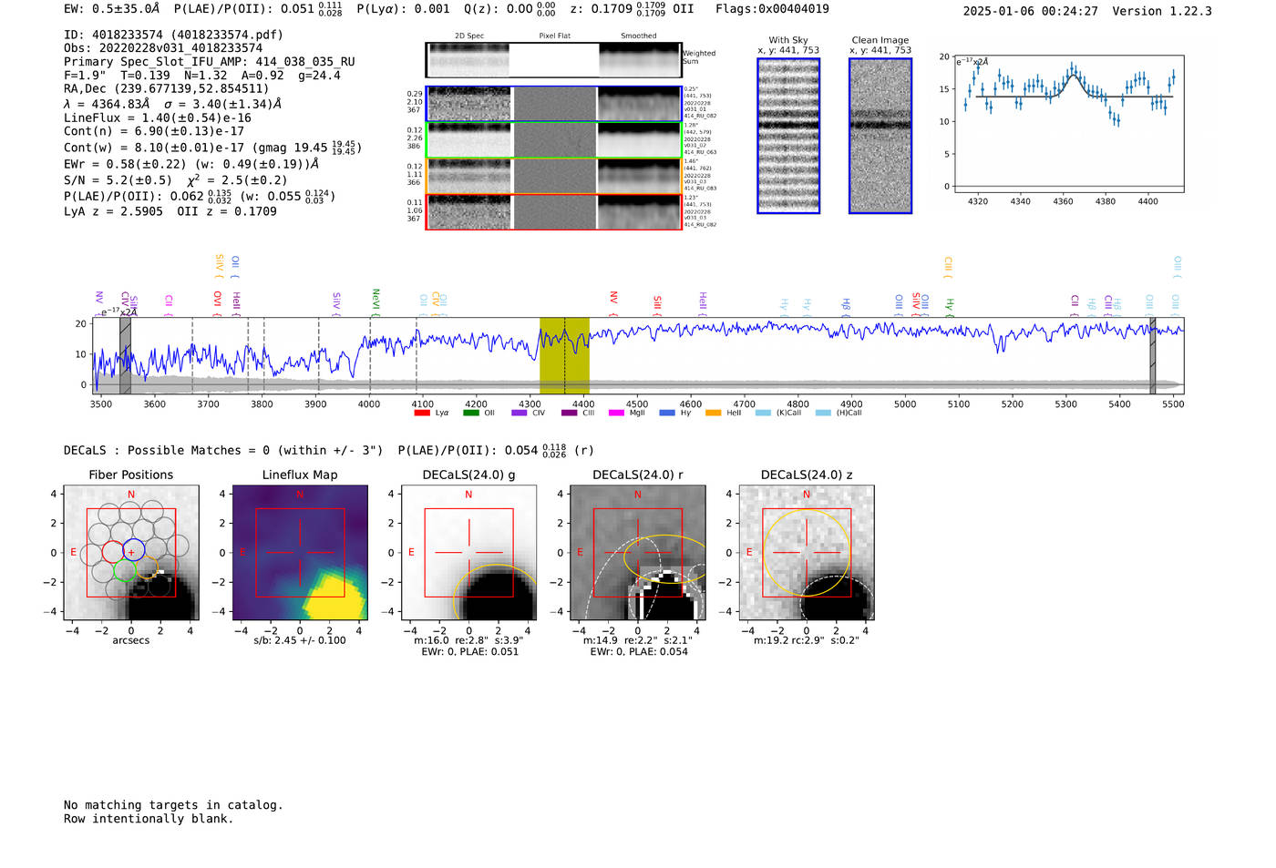Viewport: 1276px width, 868px height.
Task: Click the 's/b: 2.45 +/- 0.100' label
Action: coord(300,640)
